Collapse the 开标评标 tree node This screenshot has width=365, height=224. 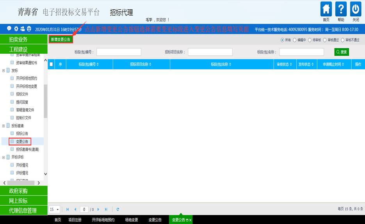4,157
